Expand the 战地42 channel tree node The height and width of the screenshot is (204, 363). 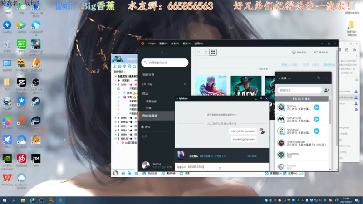116,122
